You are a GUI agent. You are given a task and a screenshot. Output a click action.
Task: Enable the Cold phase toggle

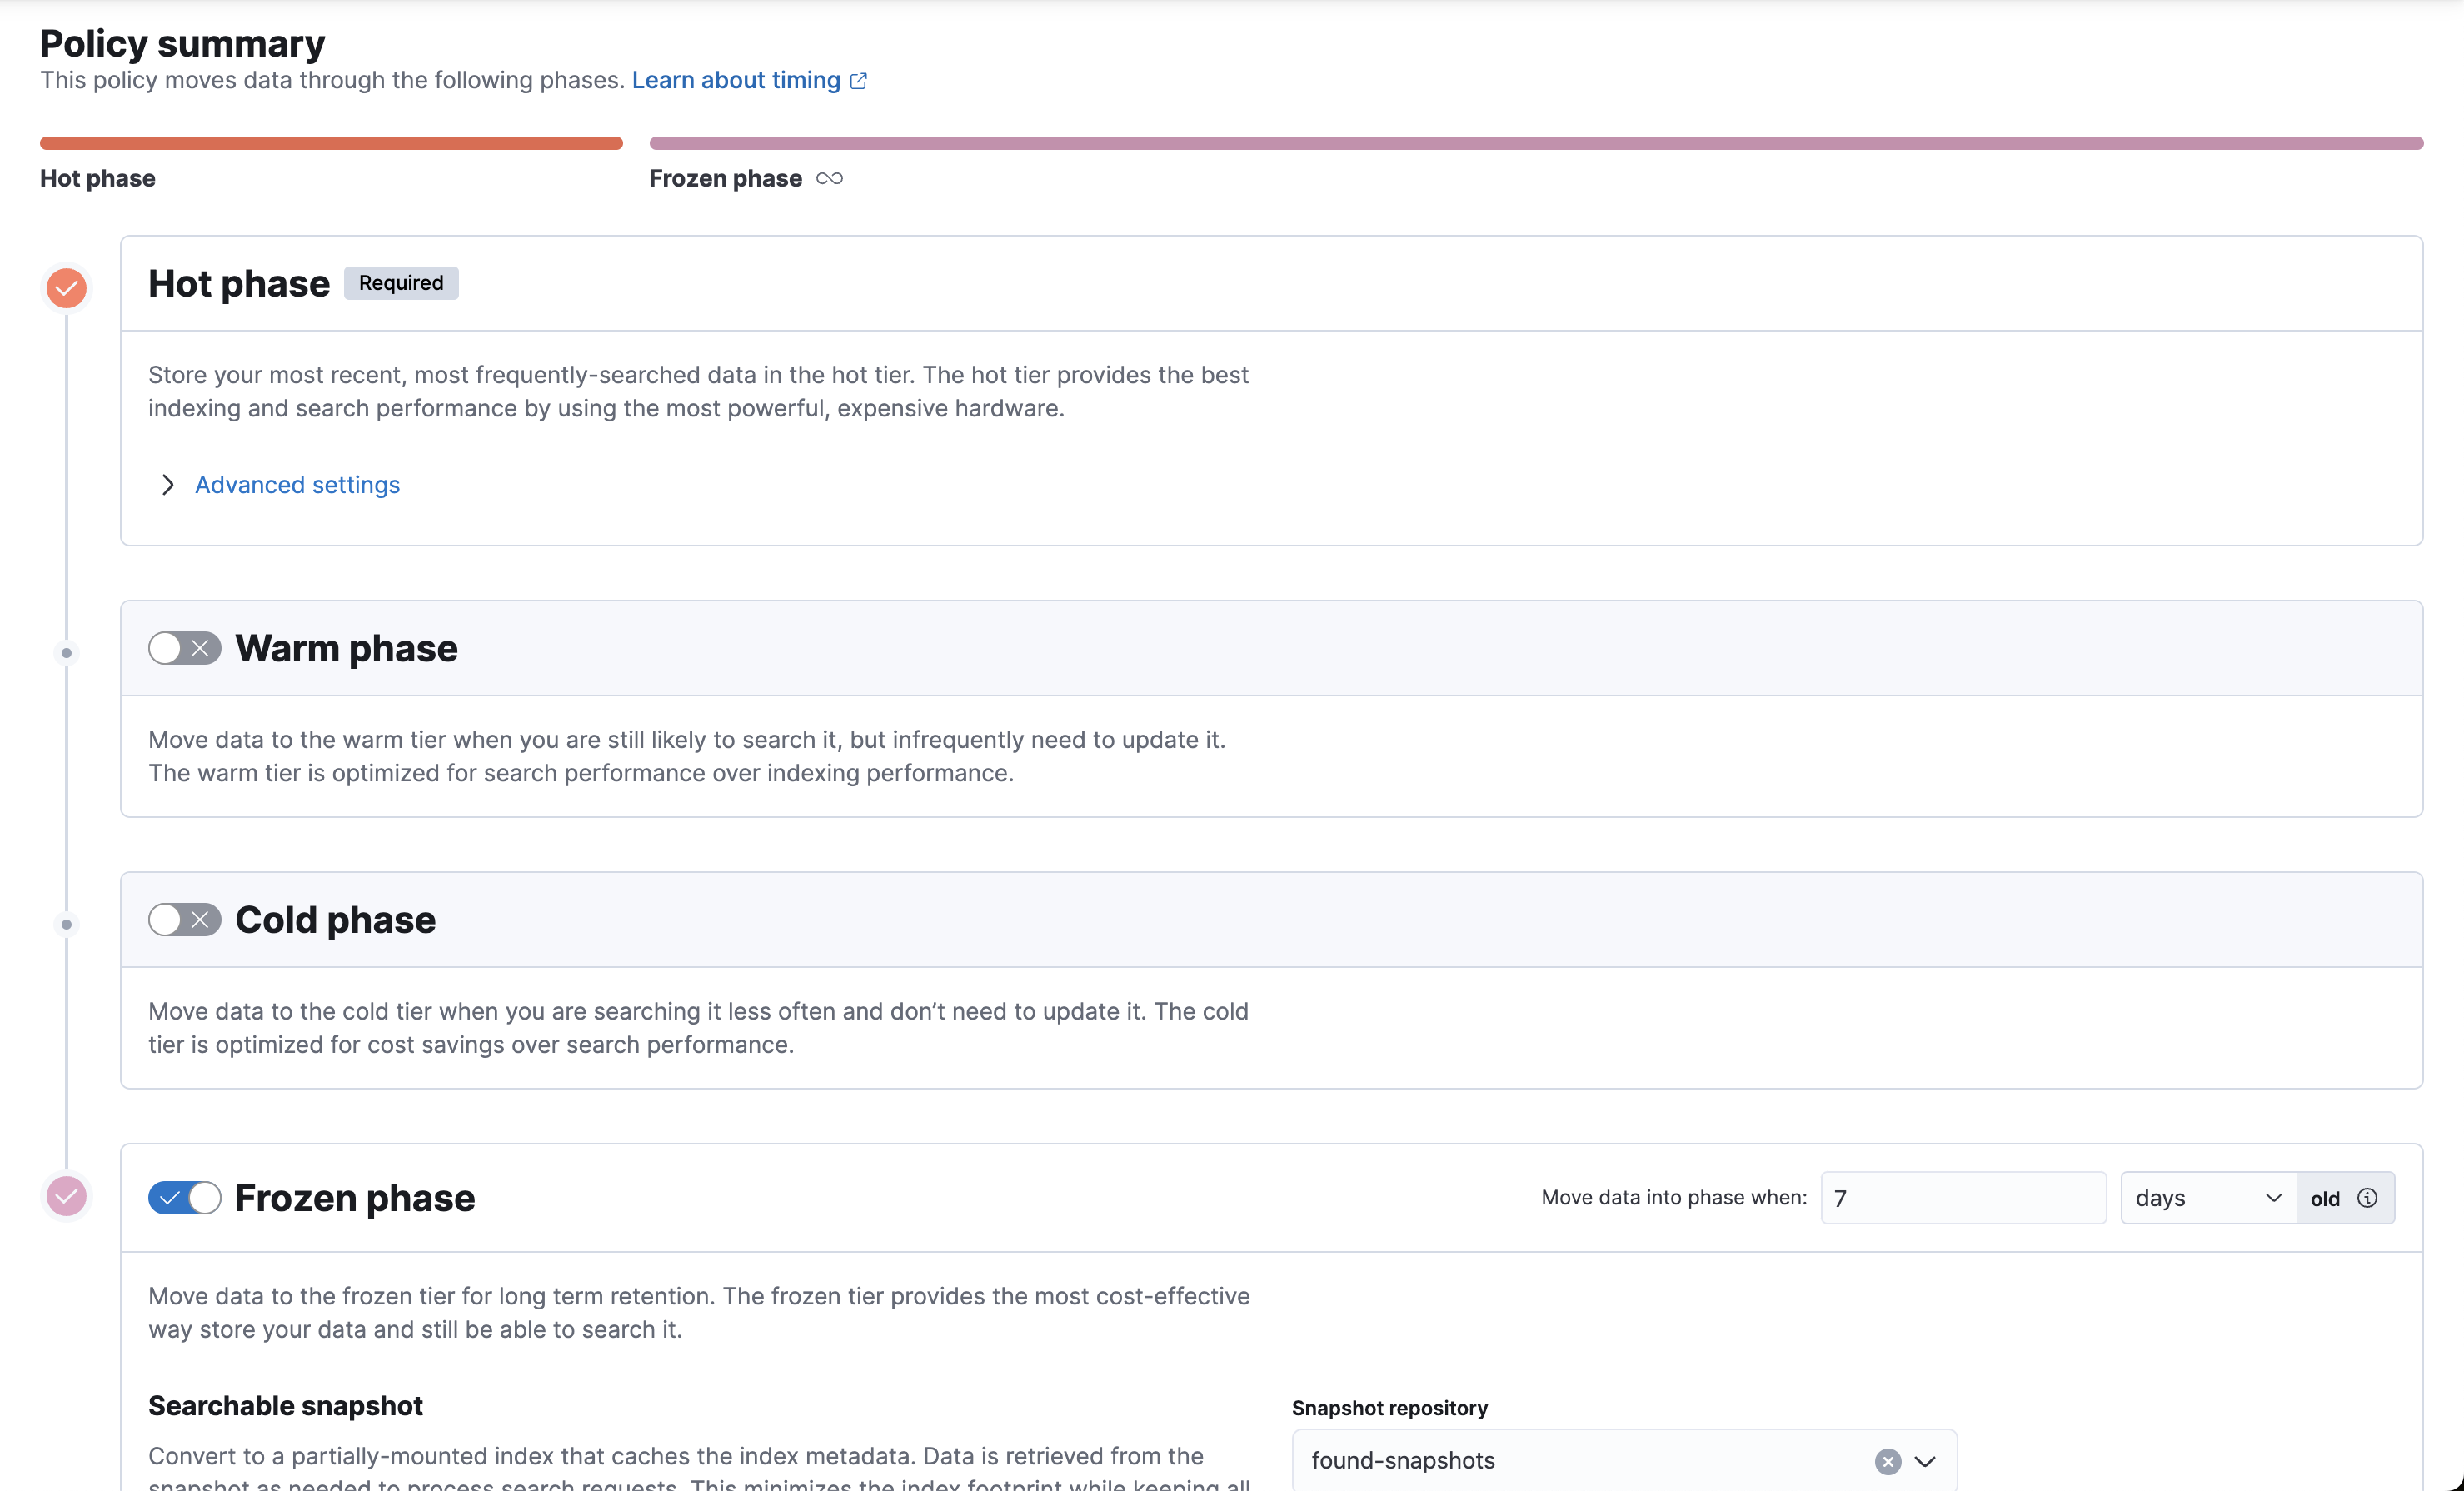coord(184,919)
